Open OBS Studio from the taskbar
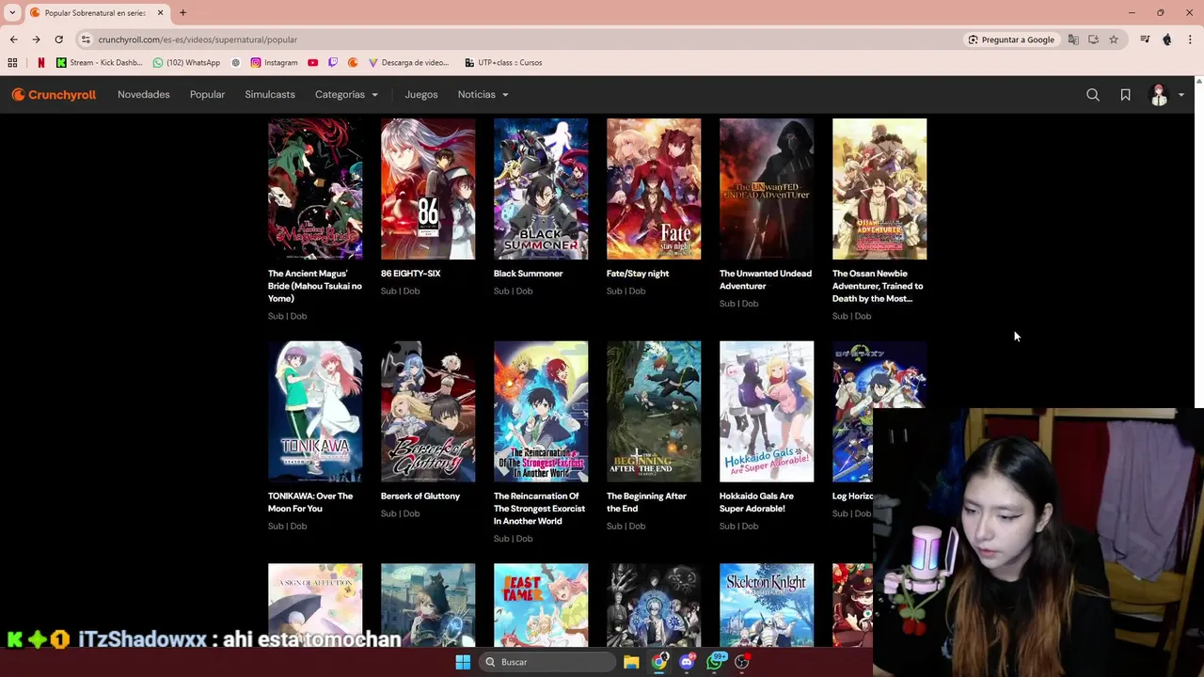The image size is (1204, 677). (x=742, y=662)
